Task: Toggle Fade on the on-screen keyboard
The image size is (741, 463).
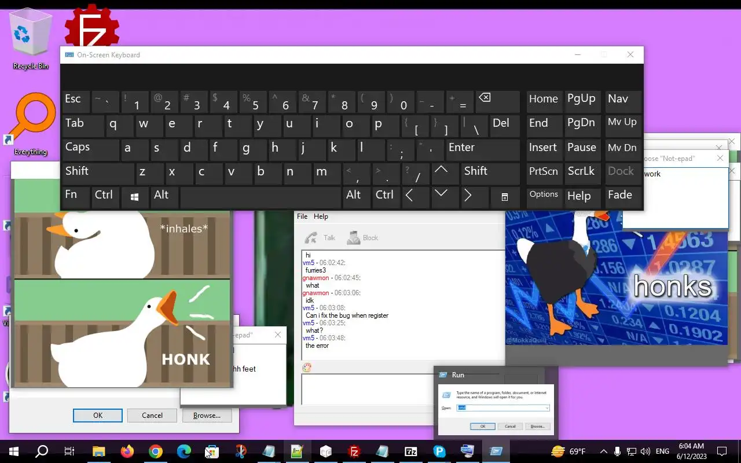Action: click(623, 197)
